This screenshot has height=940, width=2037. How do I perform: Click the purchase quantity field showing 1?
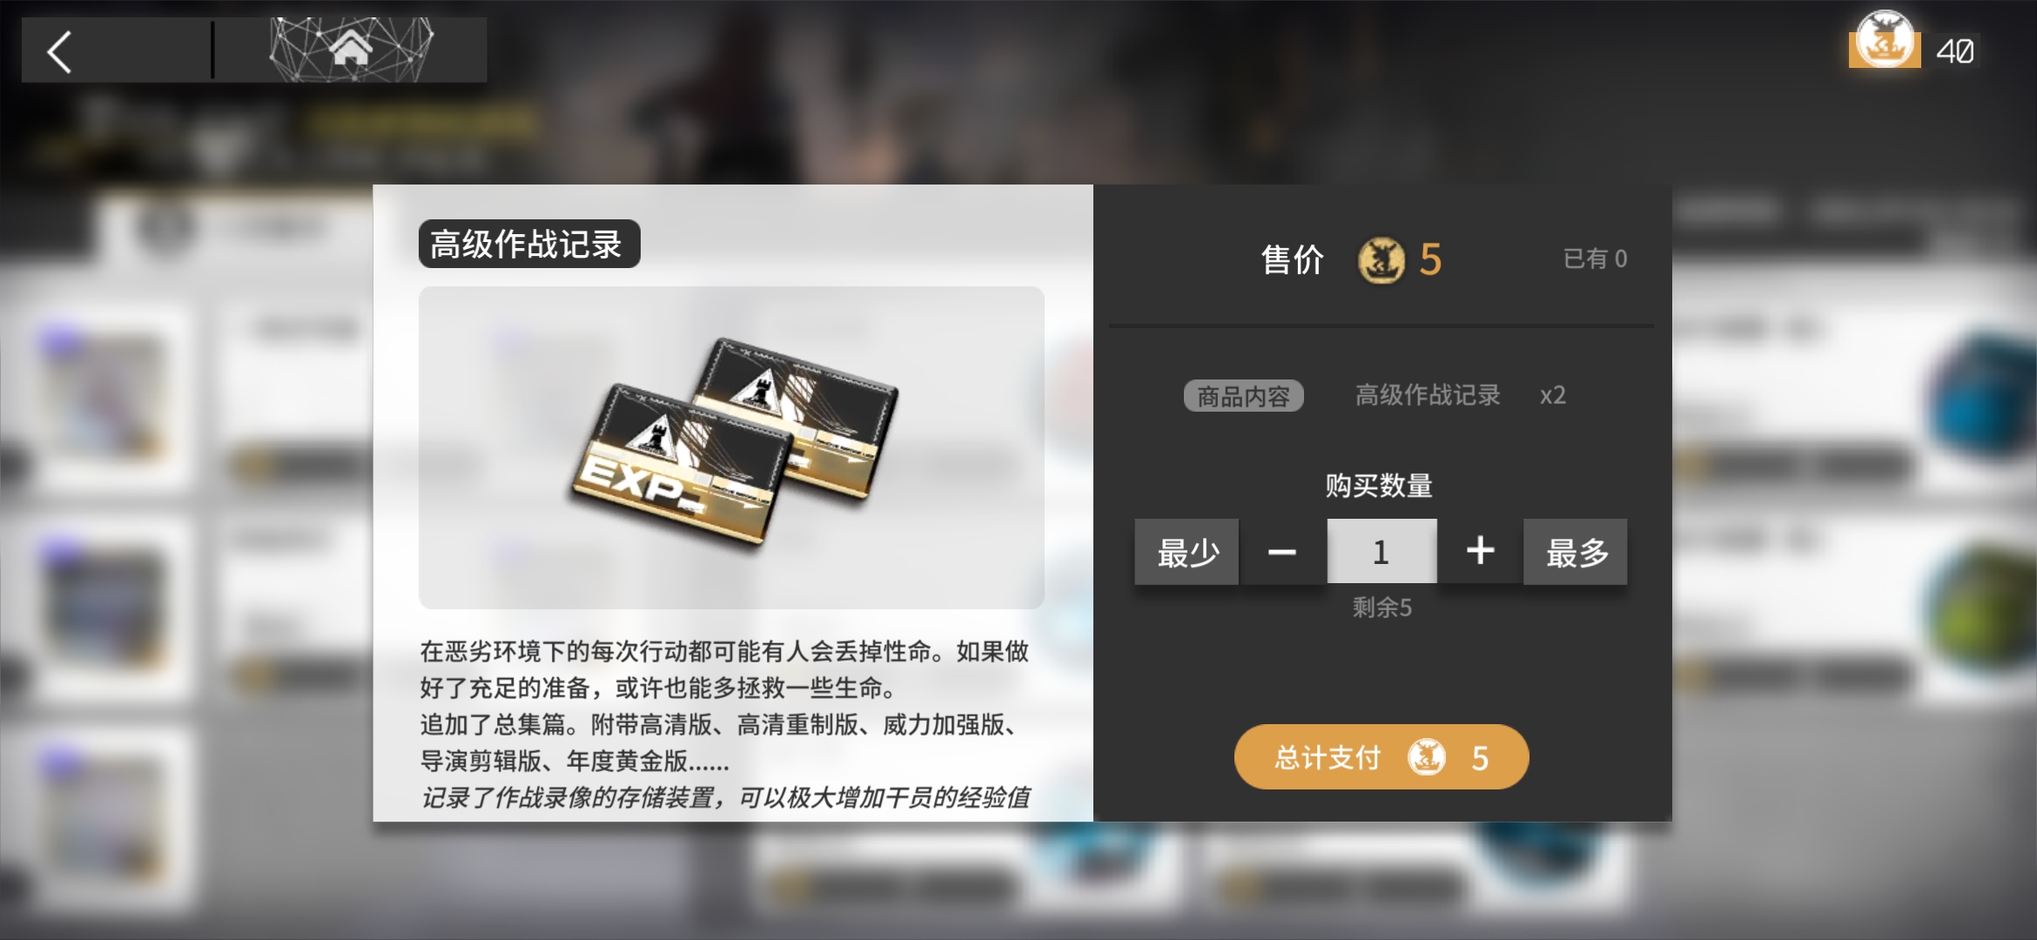[x=1382, y=552]
